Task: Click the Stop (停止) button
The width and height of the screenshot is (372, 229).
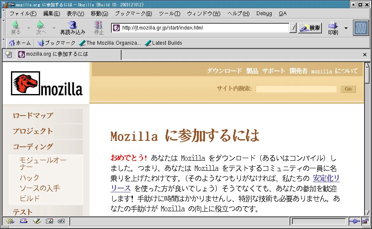Action: (x=99, y=28)
